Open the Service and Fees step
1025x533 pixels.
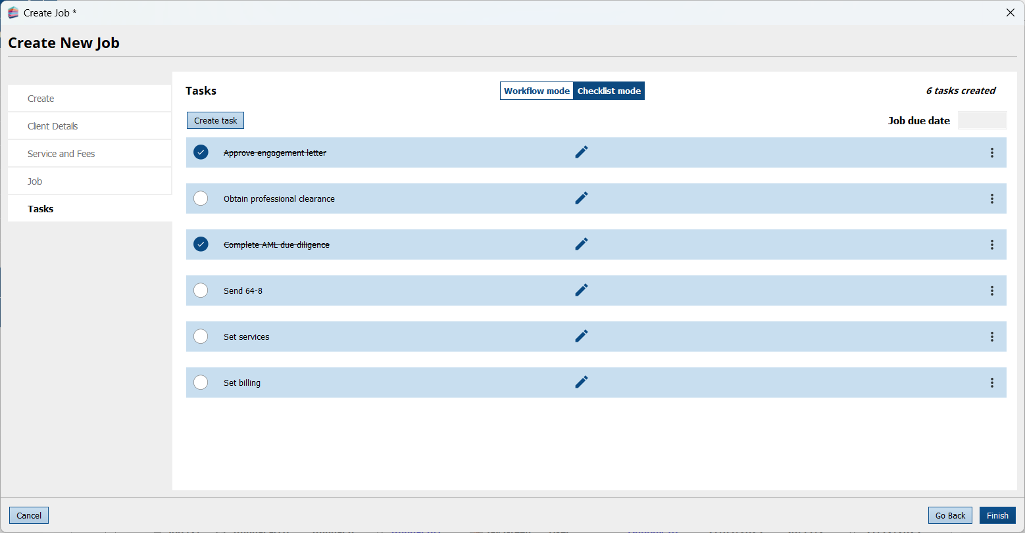tap(61, 154)
